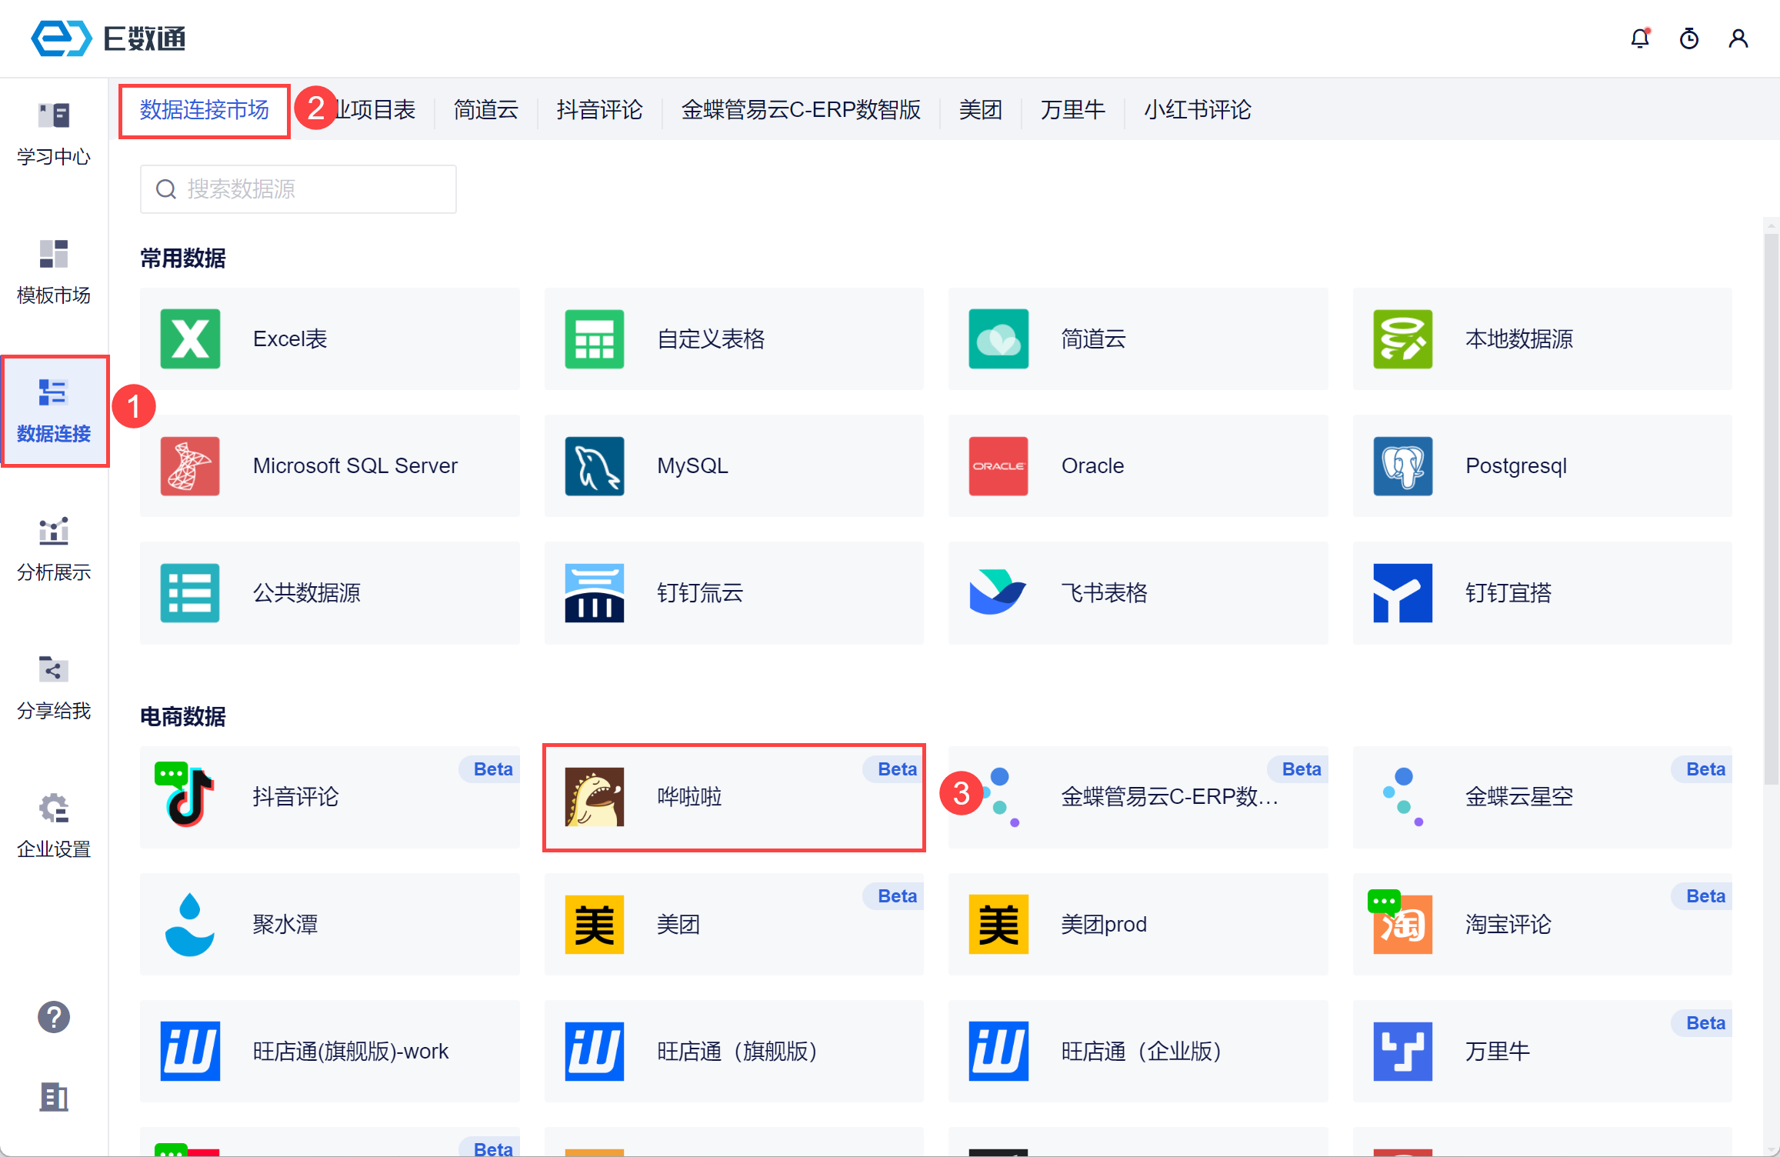Image resolution: width=1780 pixels, height=1157 pixels.
Task: Click the Oracle database card
Action: (x=1138, y=465)
